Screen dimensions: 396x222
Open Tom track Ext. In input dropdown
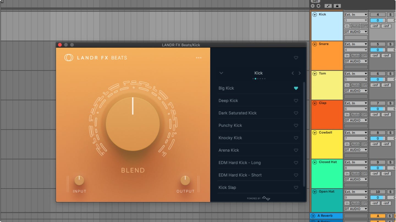coord(356,74)
